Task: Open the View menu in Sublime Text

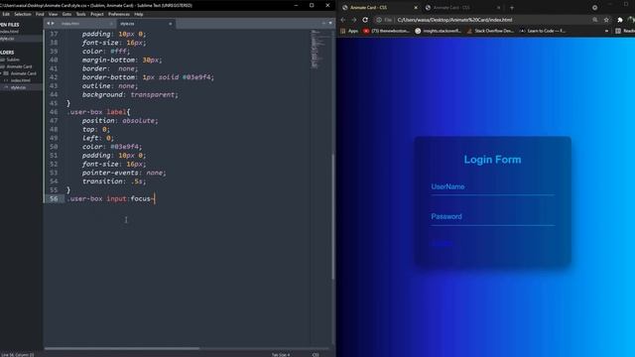Action: tap(53, 14)
